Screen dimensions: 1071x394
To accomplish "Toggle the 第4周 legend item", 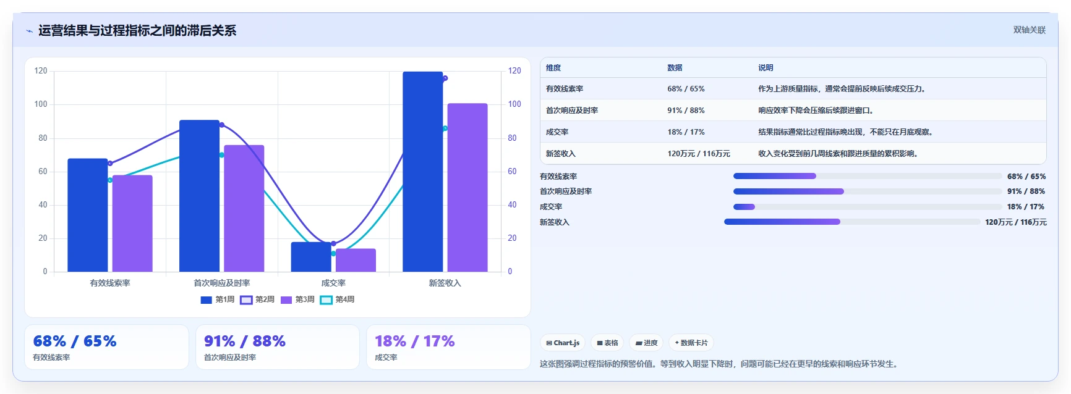I will 337,300.
